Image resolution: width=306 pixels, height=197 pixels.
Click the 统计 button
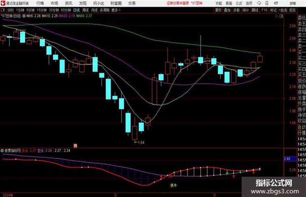[x=245, y=10]
